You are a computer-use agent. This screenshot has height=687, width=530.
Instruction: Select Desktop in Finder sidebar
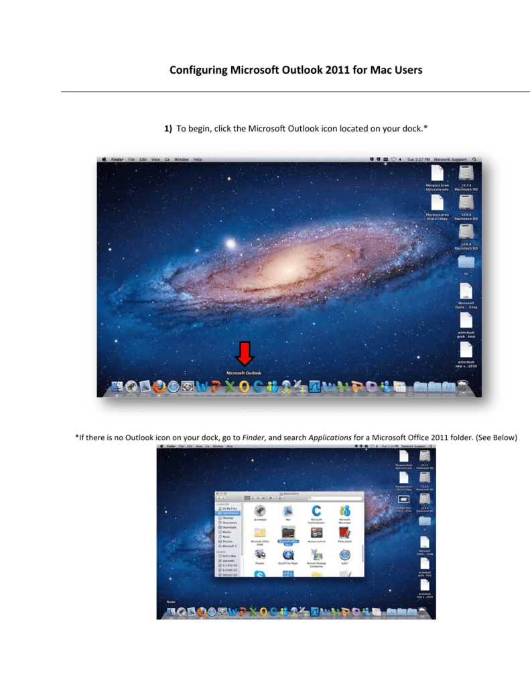pyautogui.click(x=226, y=518)
